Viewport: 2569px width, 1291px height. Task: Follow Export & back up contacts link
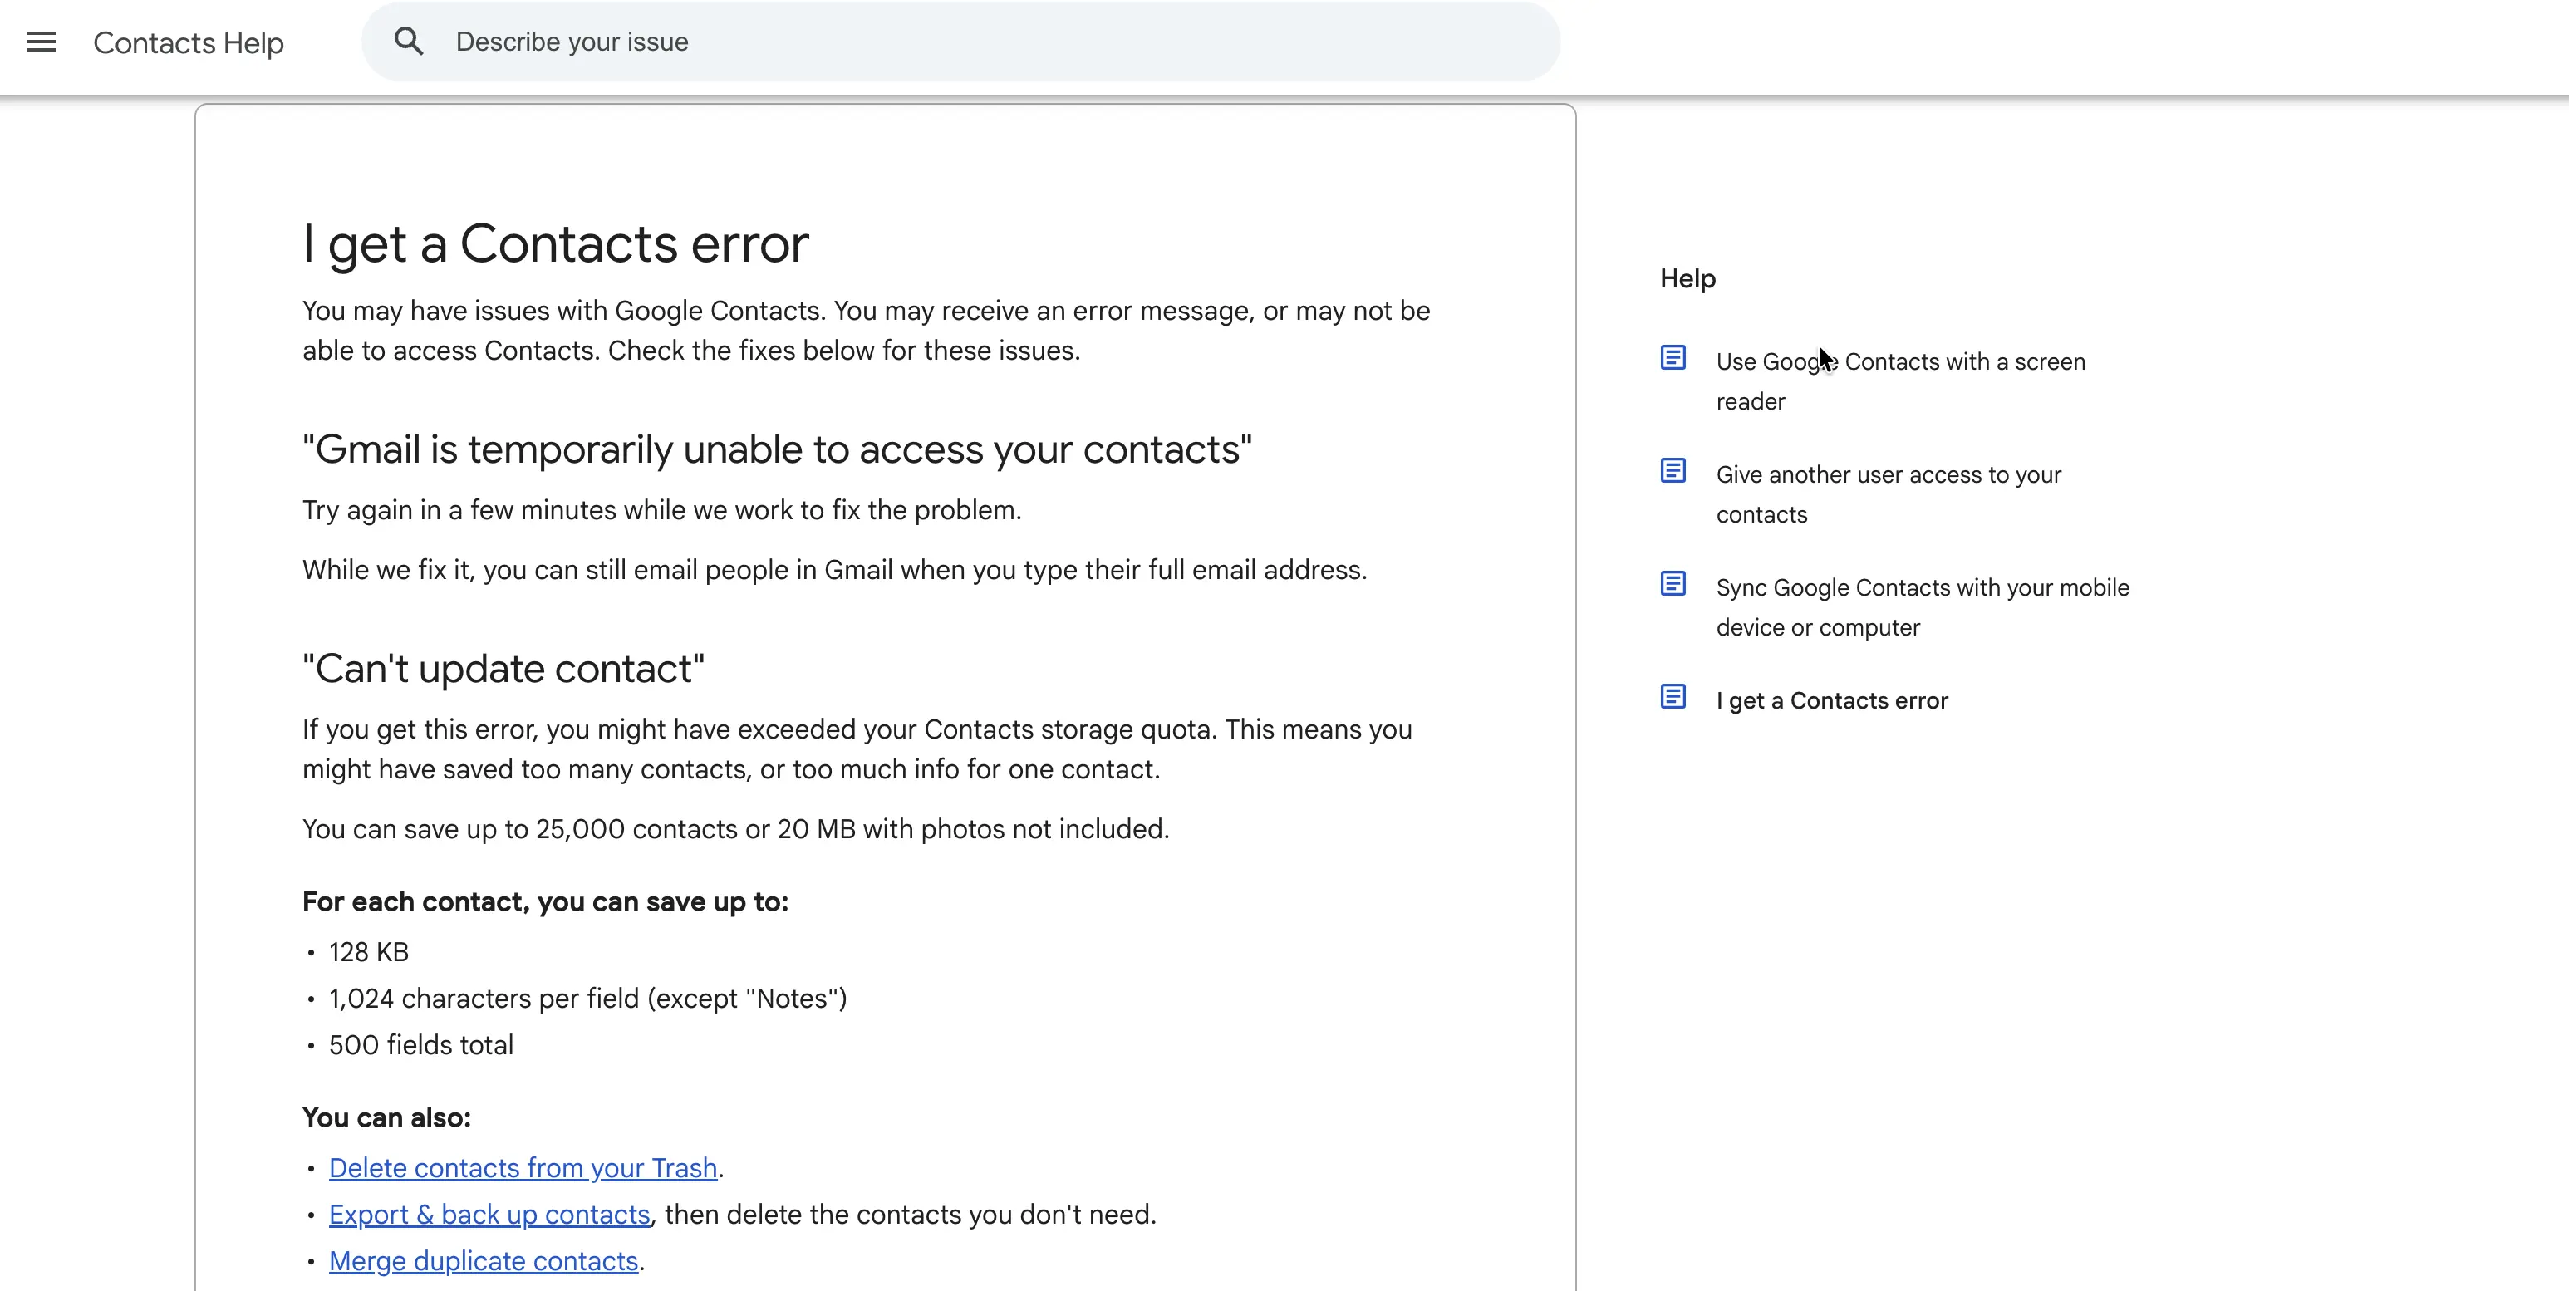(x=489, y=1215)
